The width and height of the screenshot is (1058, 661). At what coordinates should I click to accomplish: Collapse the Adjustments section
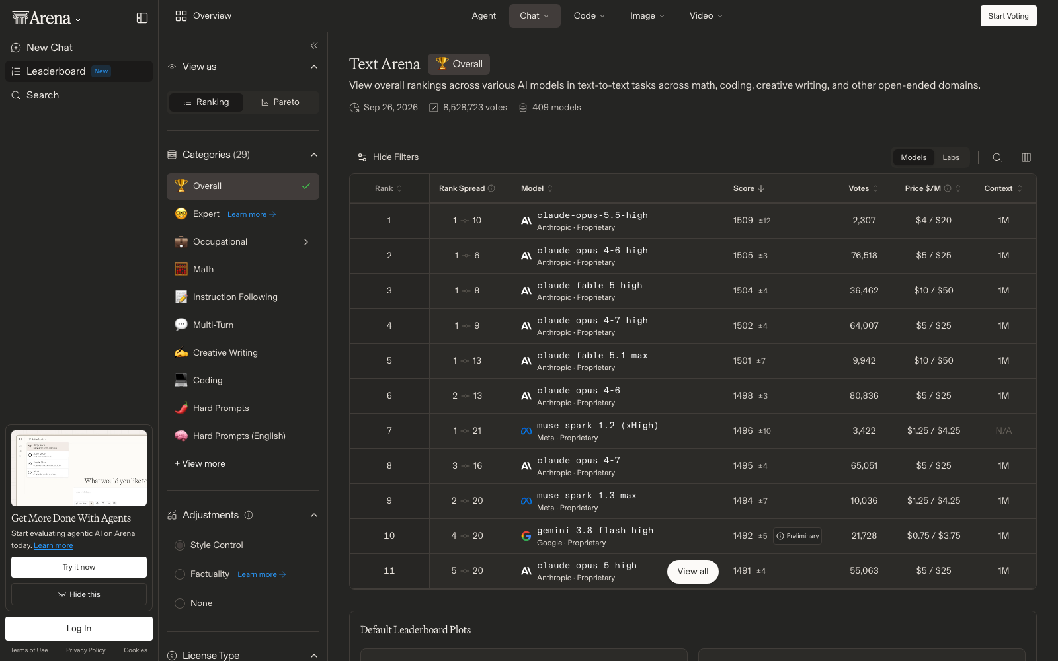(x=314, y=515)
